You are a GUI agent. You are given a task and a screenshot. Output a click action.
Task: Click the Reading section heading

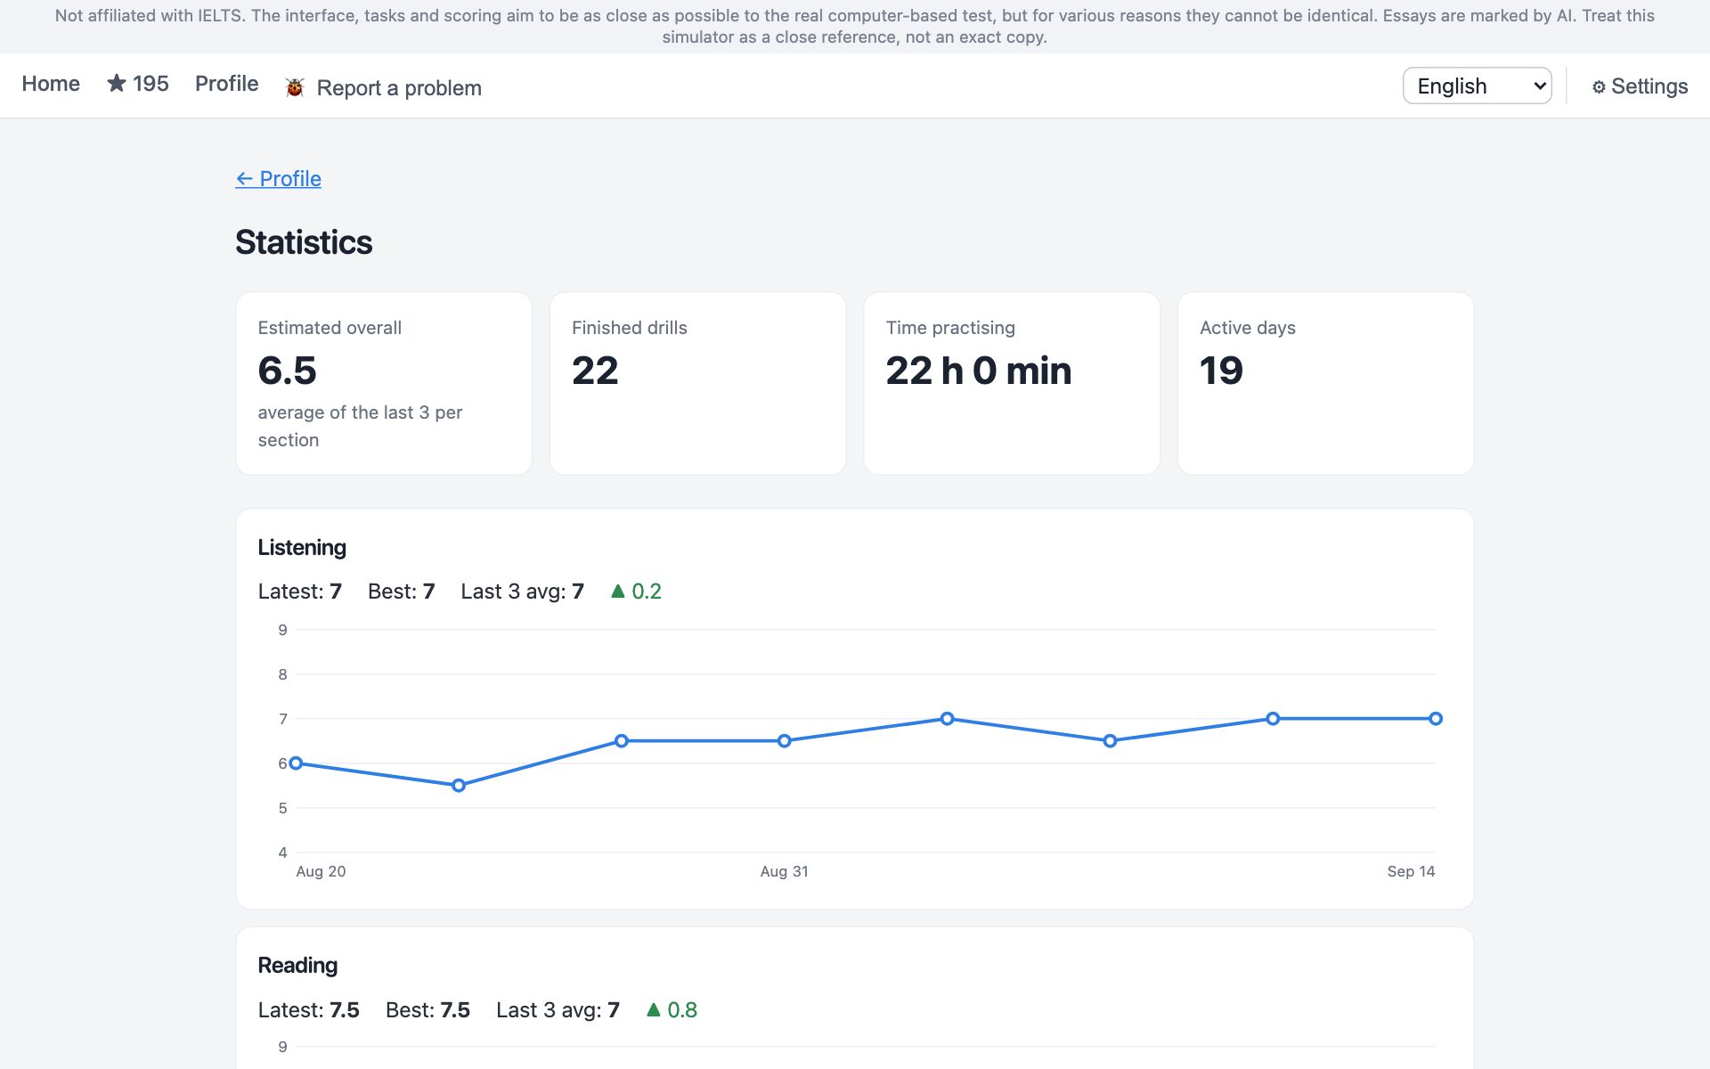click(x=297, y=966)
